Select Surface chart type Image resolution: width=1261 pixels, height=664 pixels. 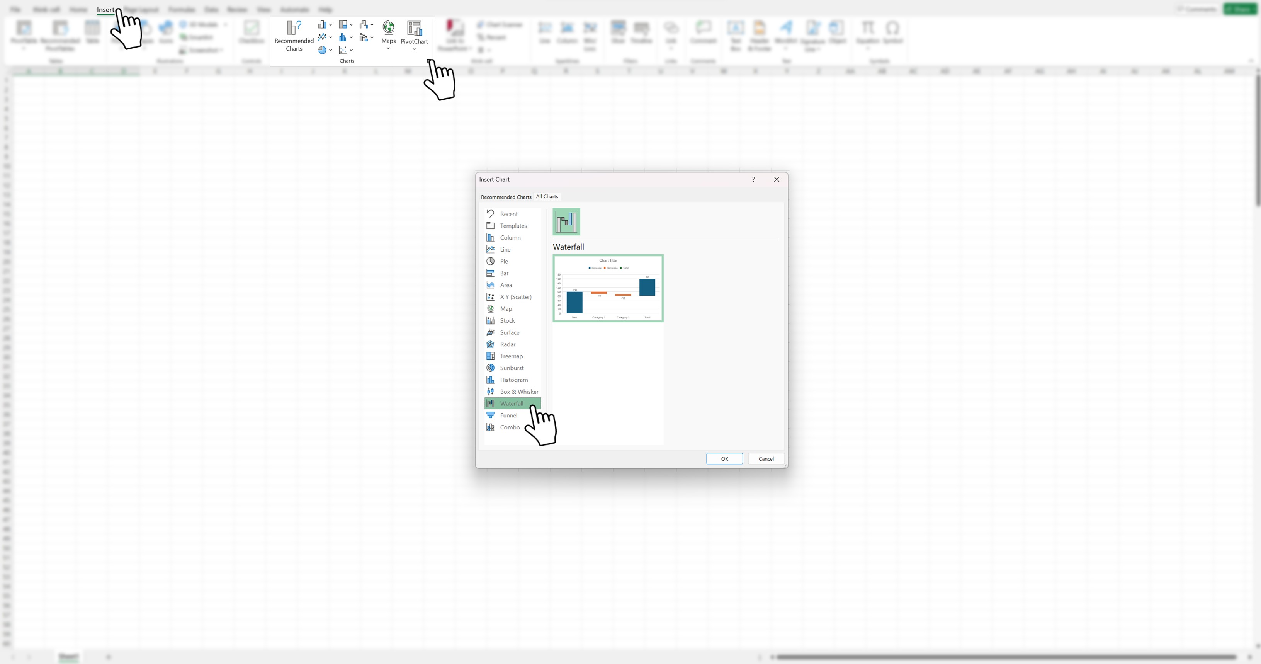(x=513, y=332)
